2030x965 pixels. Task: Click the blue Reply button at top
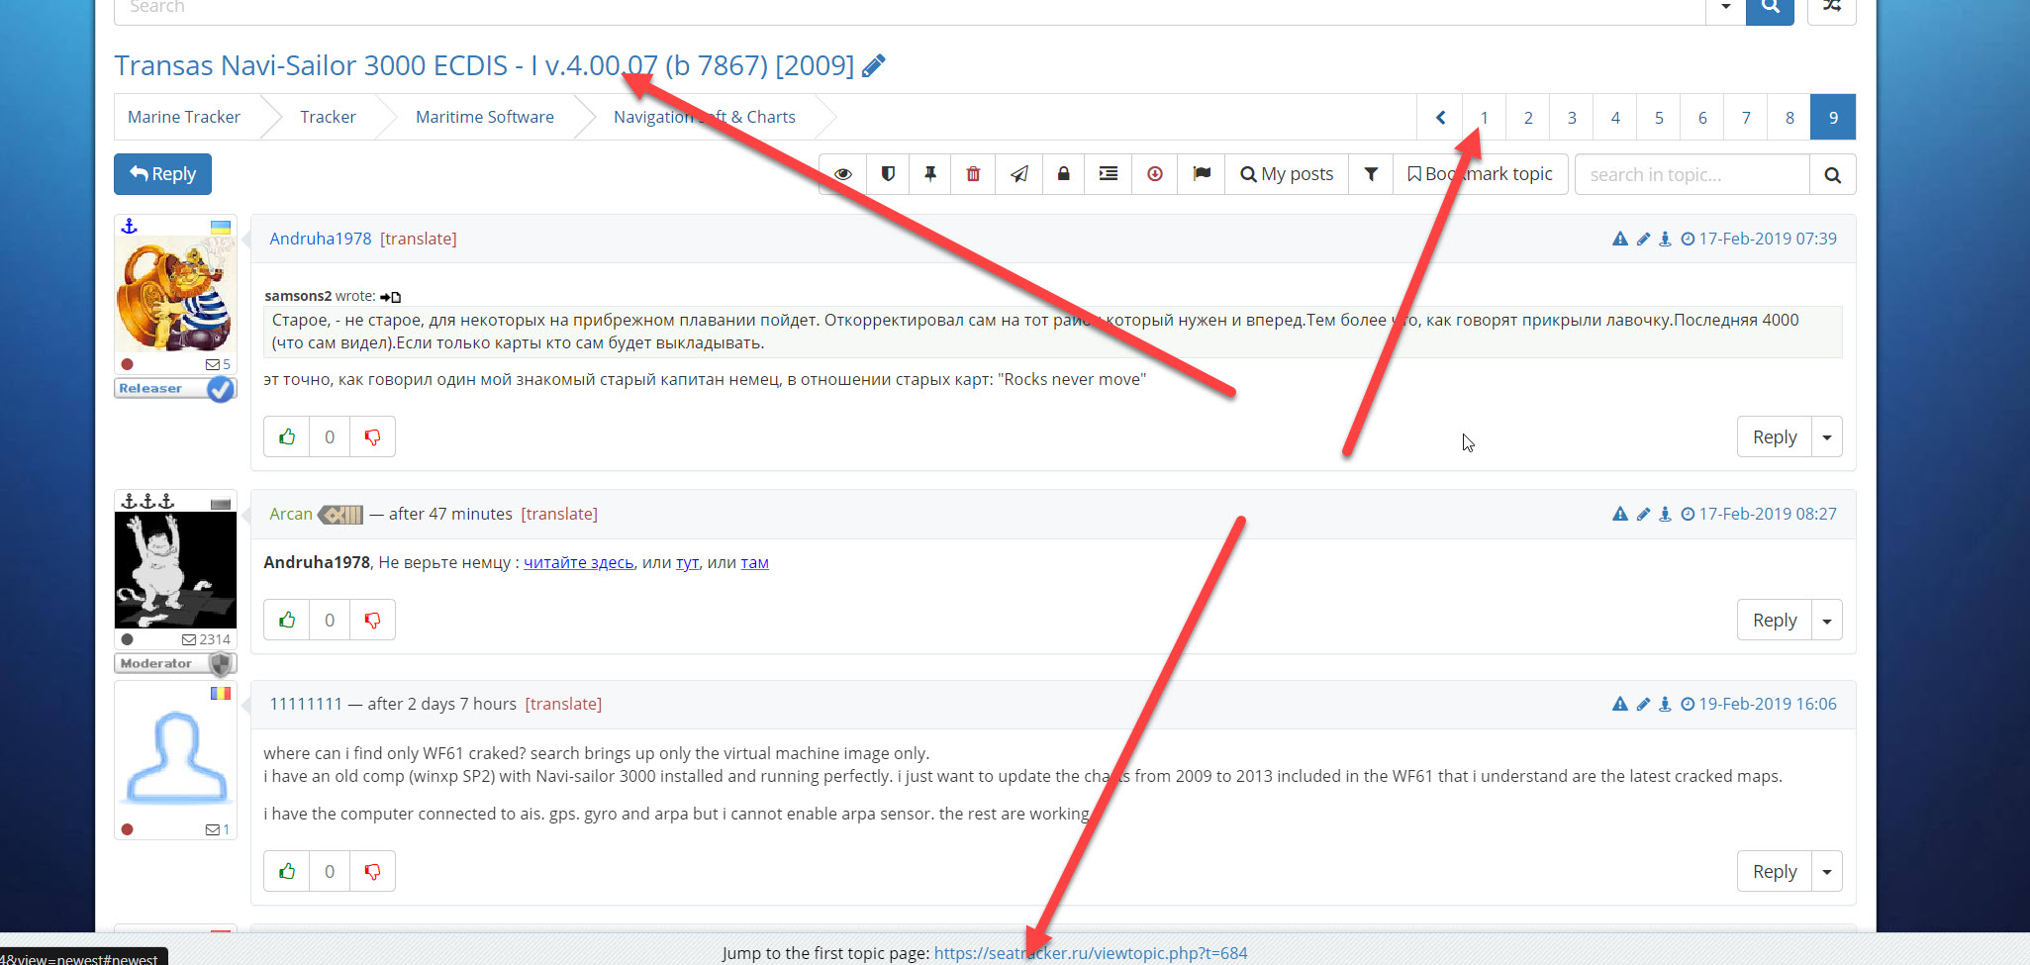coord(162,174)
